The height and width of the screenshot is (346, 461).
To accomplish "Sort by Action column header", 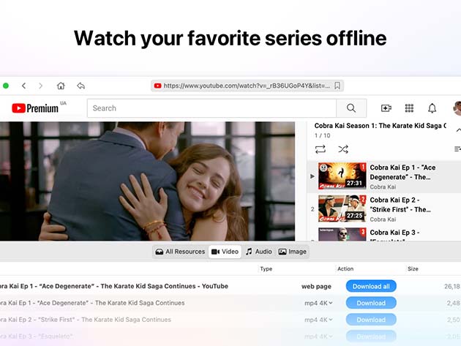I will (x=345, y=268).
